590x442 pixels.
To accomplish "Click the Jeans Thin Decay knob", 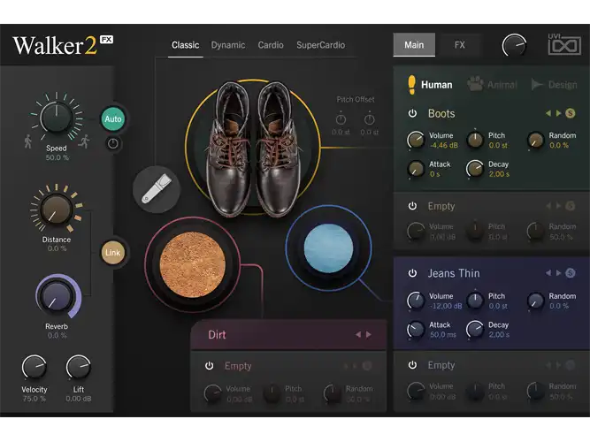I will tap(475, 330).
